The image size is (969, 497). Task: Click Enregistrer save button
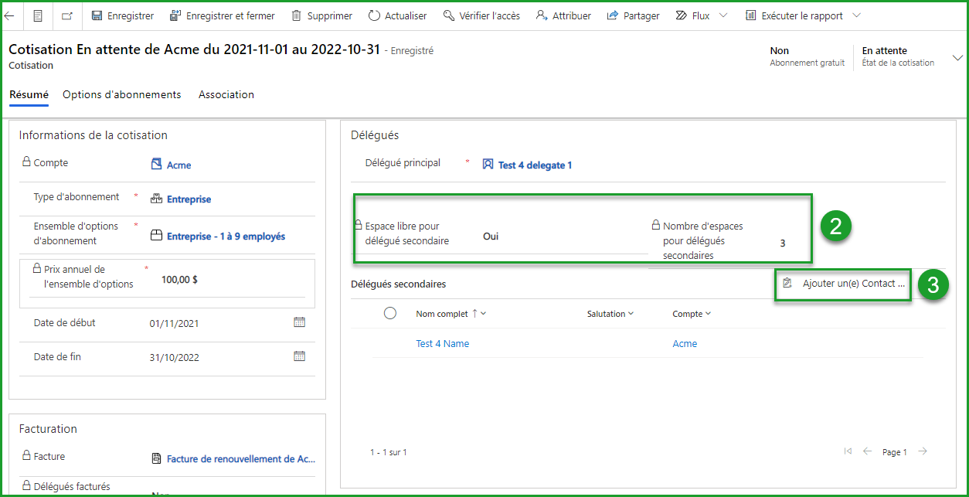122,15
